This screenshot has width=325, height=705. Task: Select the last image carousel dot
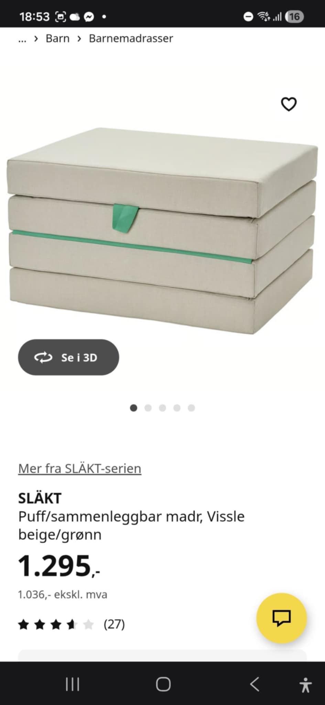(x=192, y=408)
